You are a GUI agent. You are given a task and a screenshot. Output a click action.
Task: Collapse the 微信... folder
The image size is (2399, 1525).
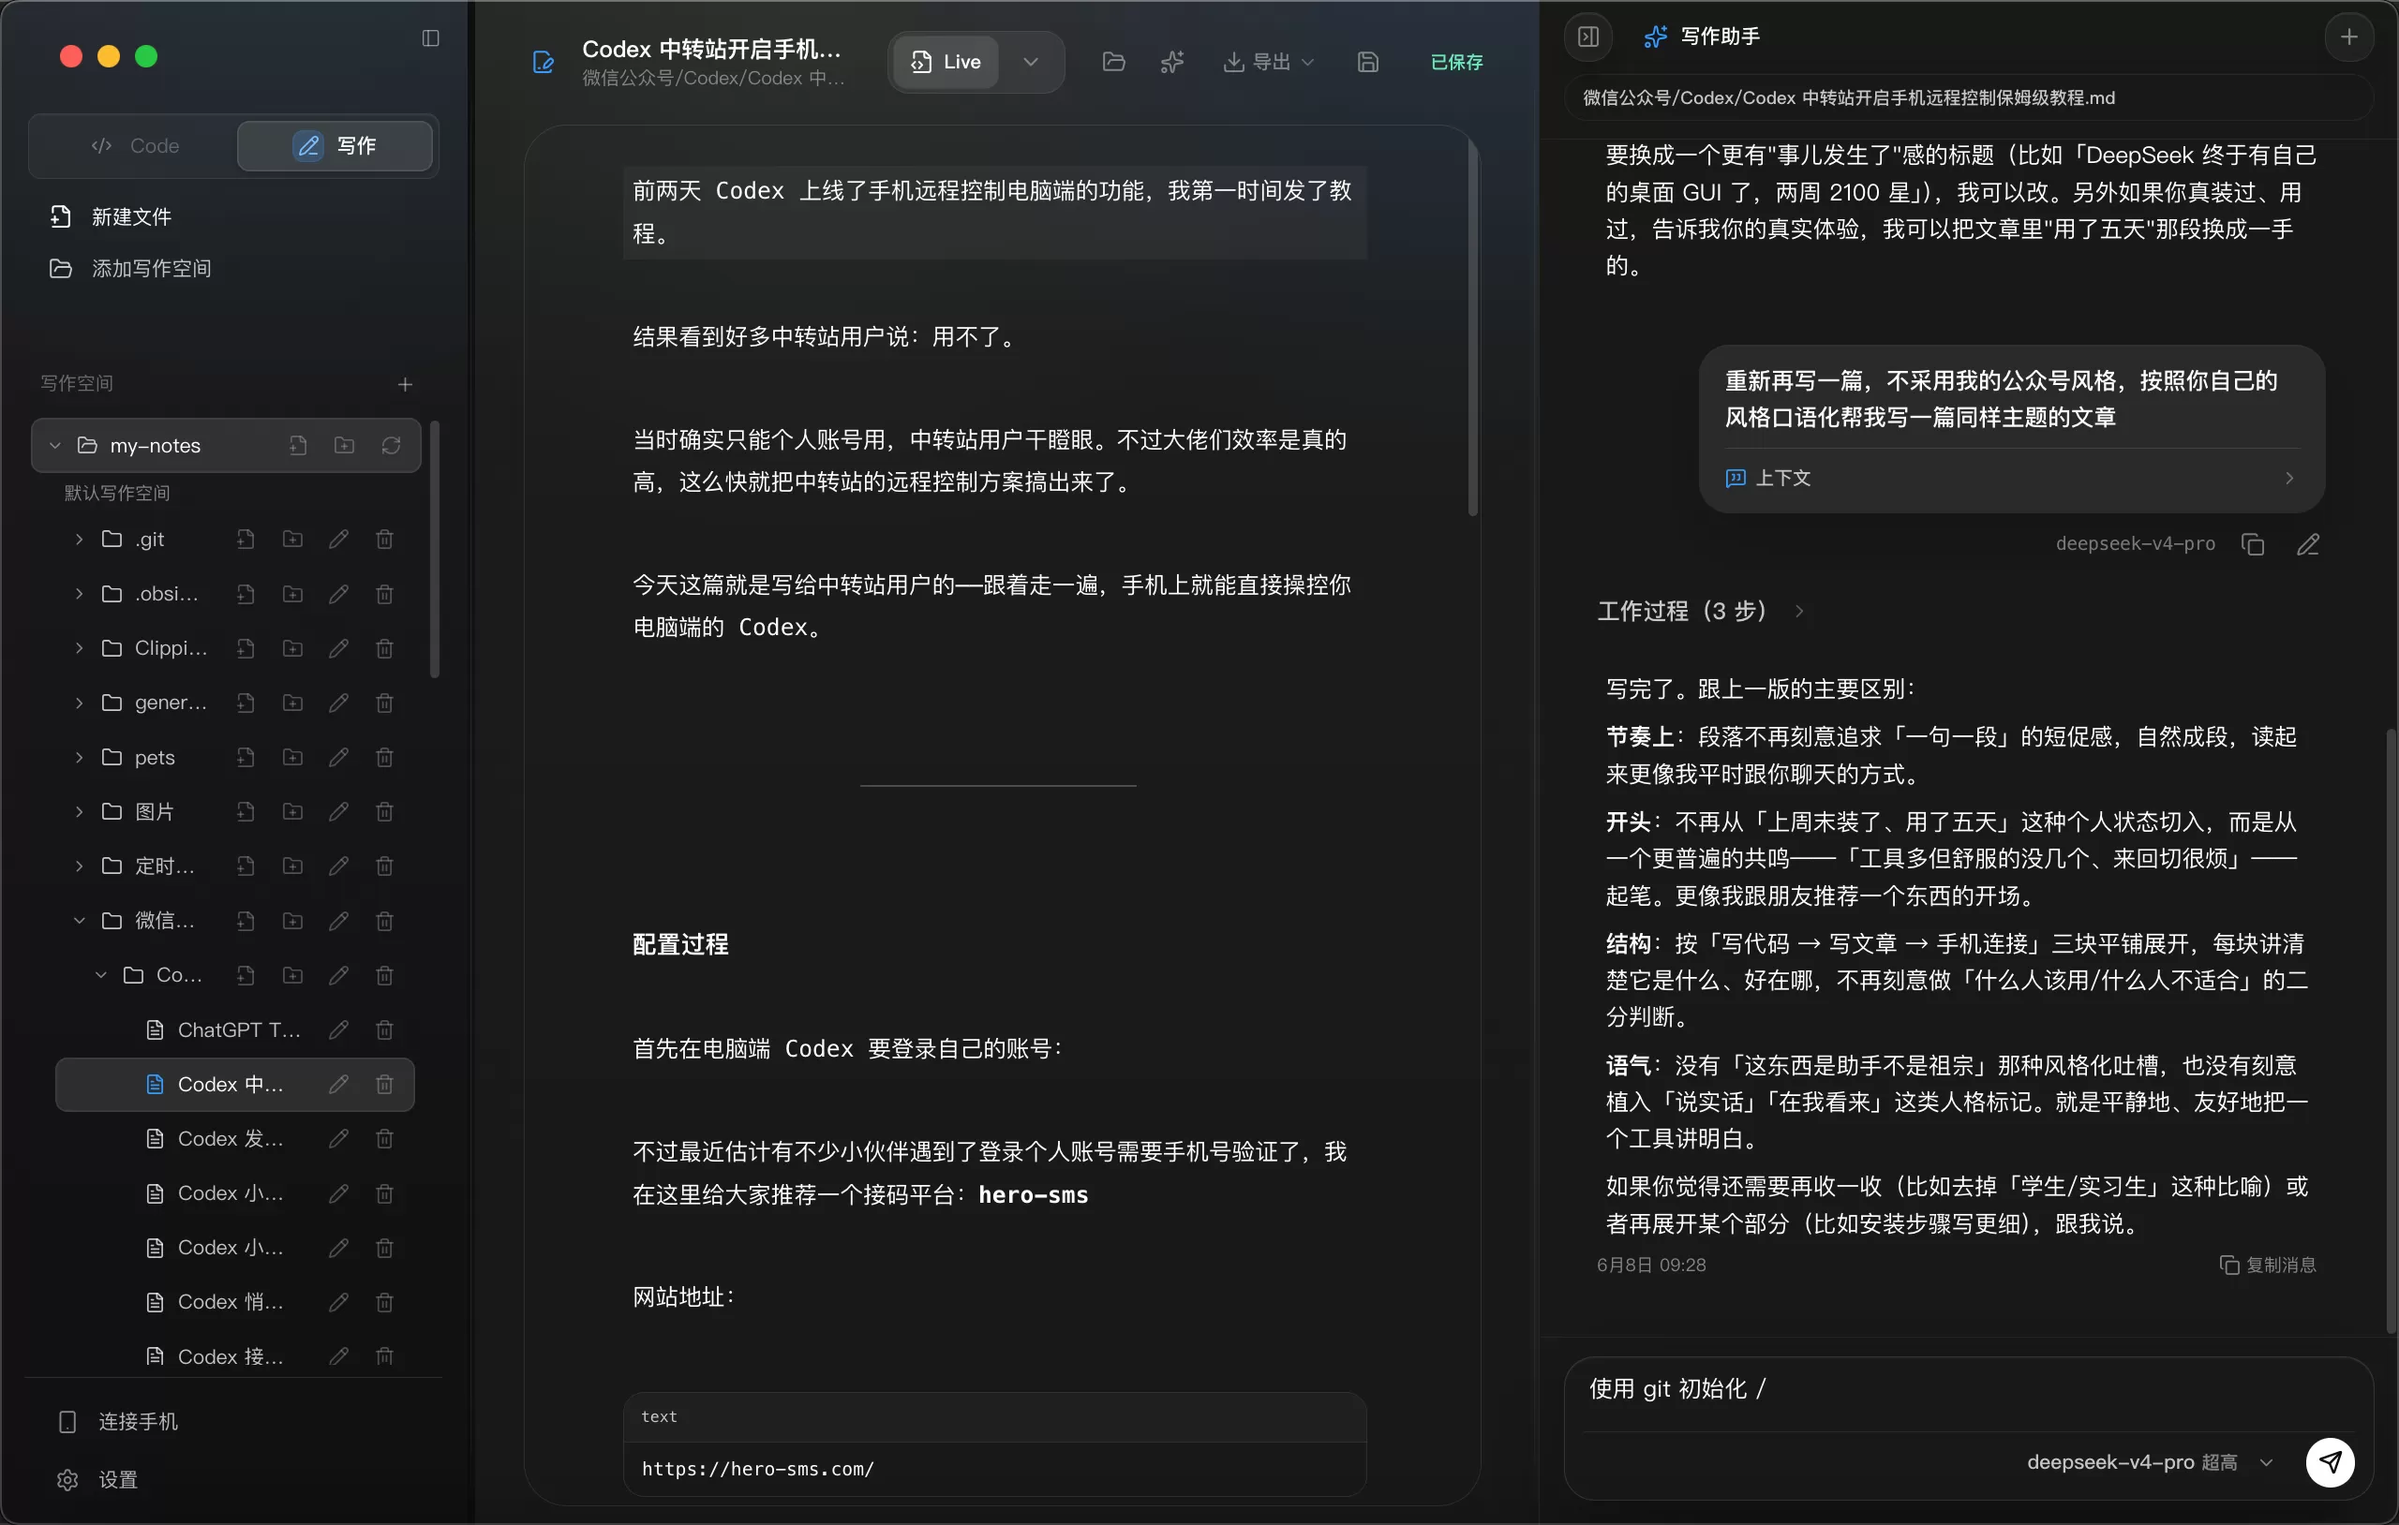79,921
